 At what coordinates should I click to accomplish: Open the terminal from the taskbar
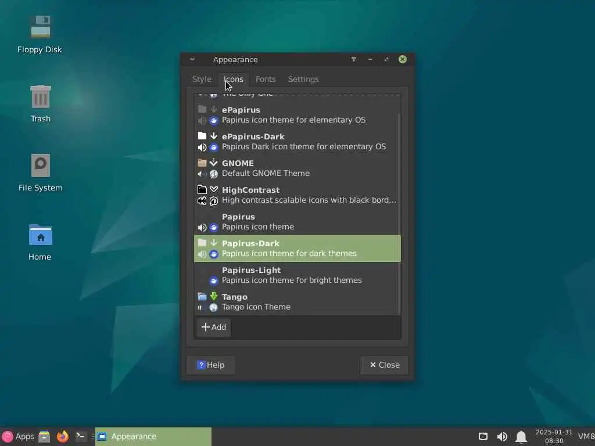tap(80, 437)
